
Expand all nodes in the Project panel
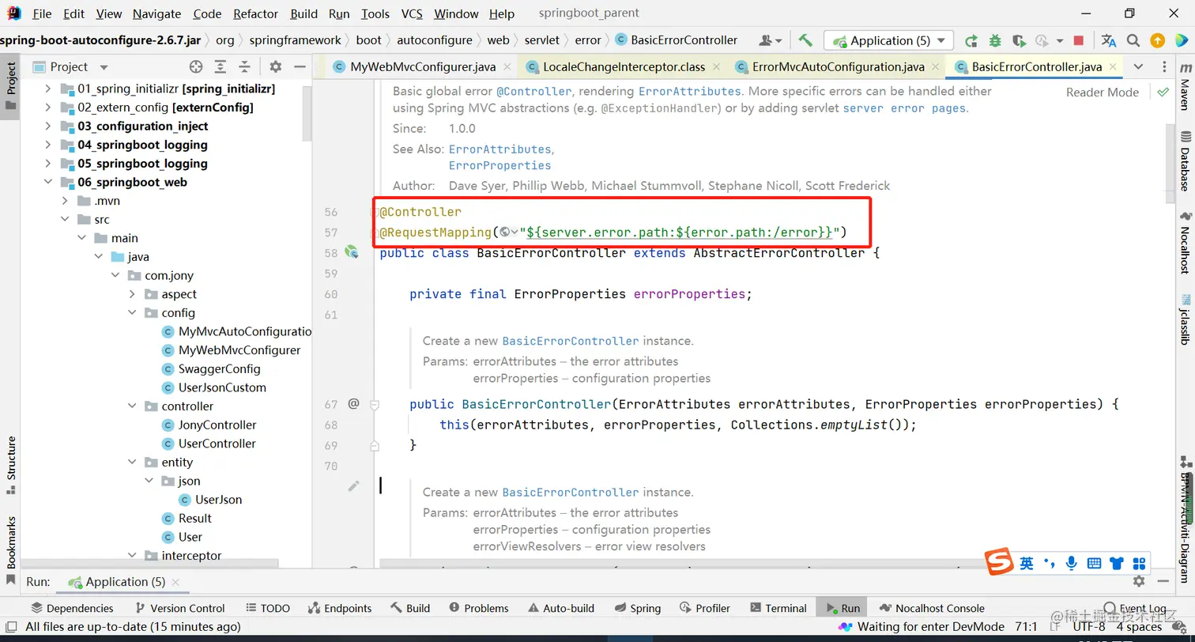click(x=221, y=67)
